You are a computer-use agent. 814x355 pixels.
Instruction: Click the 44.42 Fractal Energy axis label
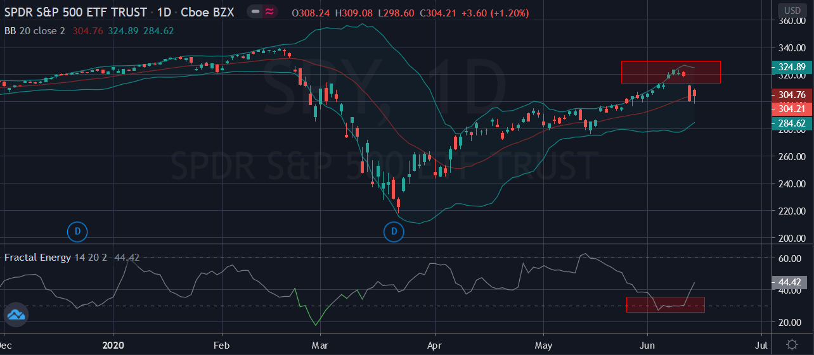click(789, 283)
